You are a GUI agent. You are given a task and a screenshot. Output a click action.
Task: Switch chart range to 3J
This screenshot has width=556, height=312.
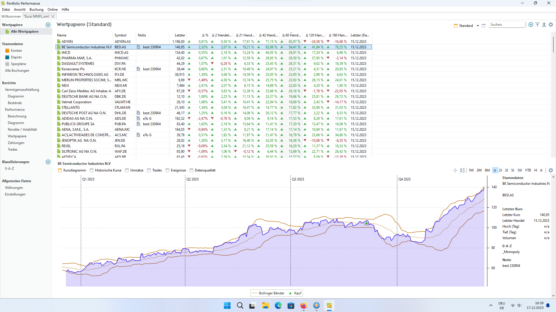pos(506,170)
